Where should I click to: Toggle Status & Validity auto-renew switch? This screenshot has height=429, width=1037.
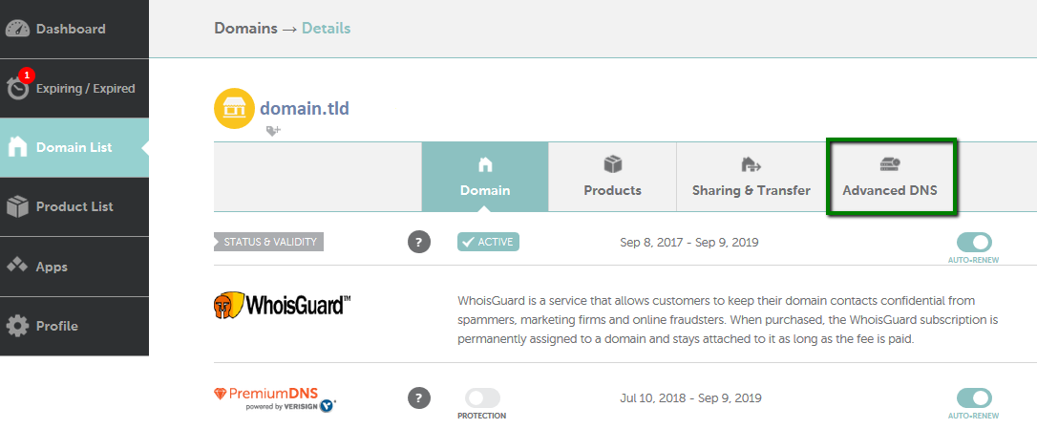[x=974, y=243]
